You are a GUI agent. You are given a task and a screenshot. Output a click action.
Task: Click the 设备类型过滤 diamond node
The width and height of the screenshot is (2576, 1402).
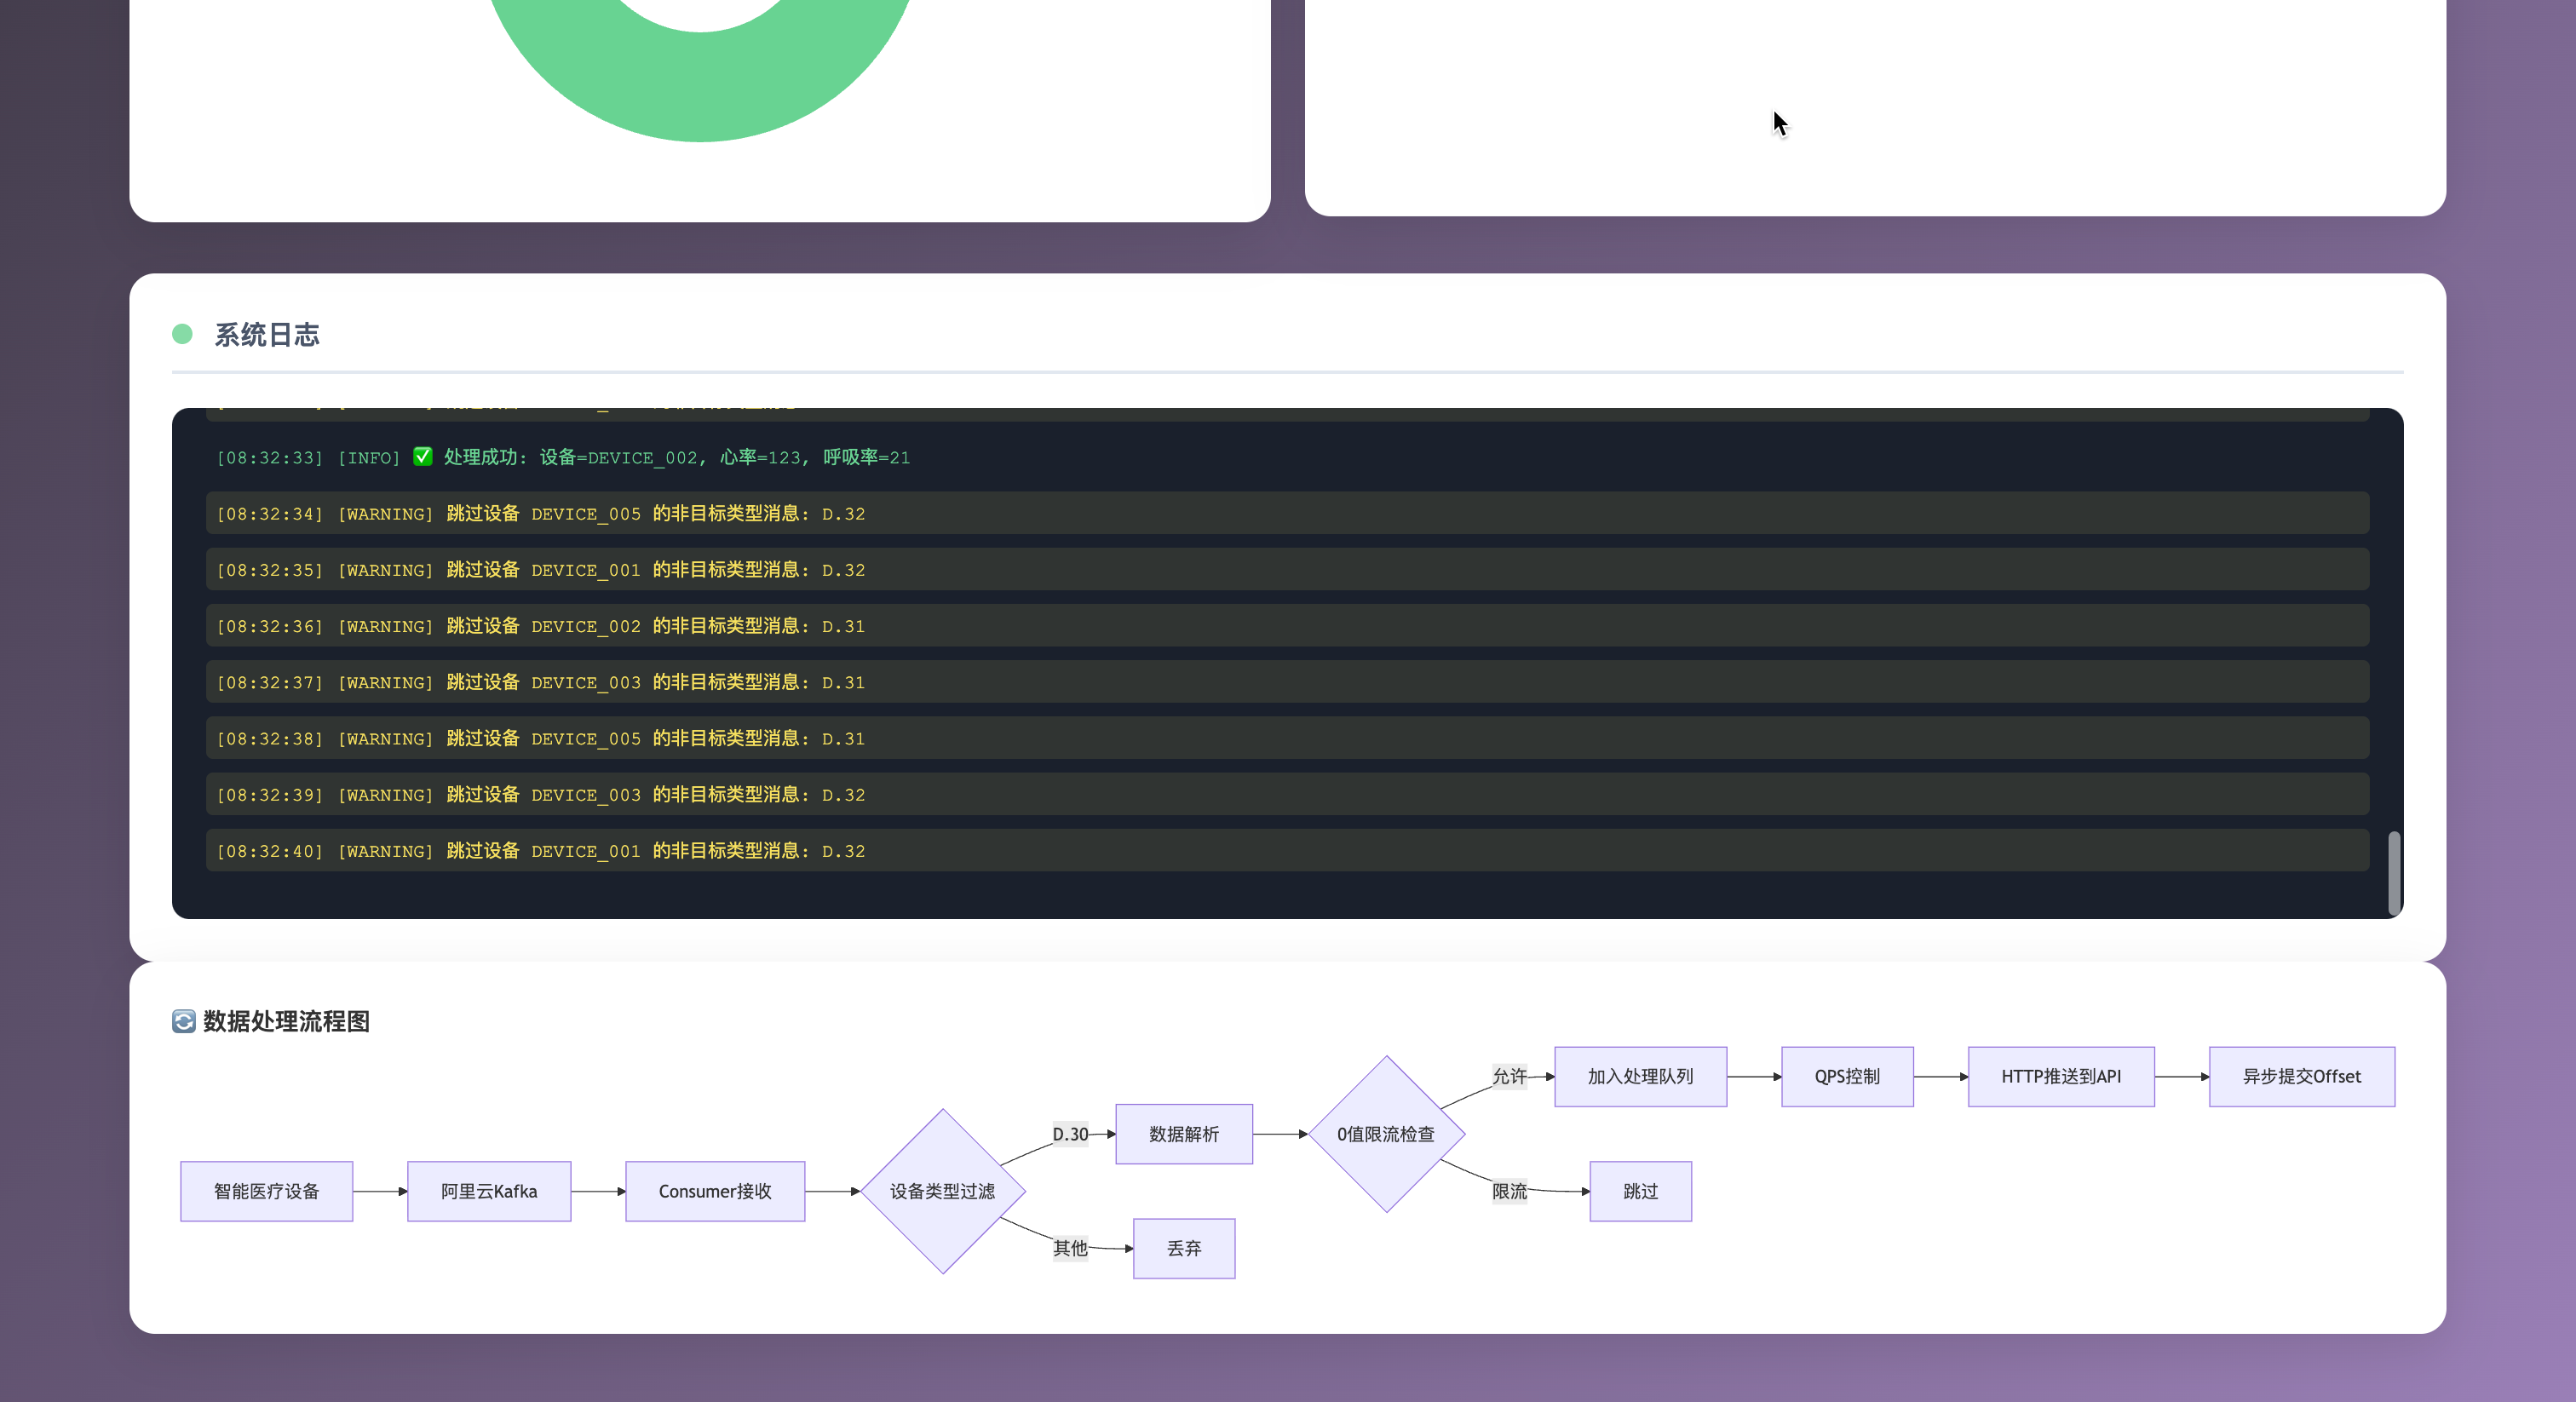(x=942, y=1191)
